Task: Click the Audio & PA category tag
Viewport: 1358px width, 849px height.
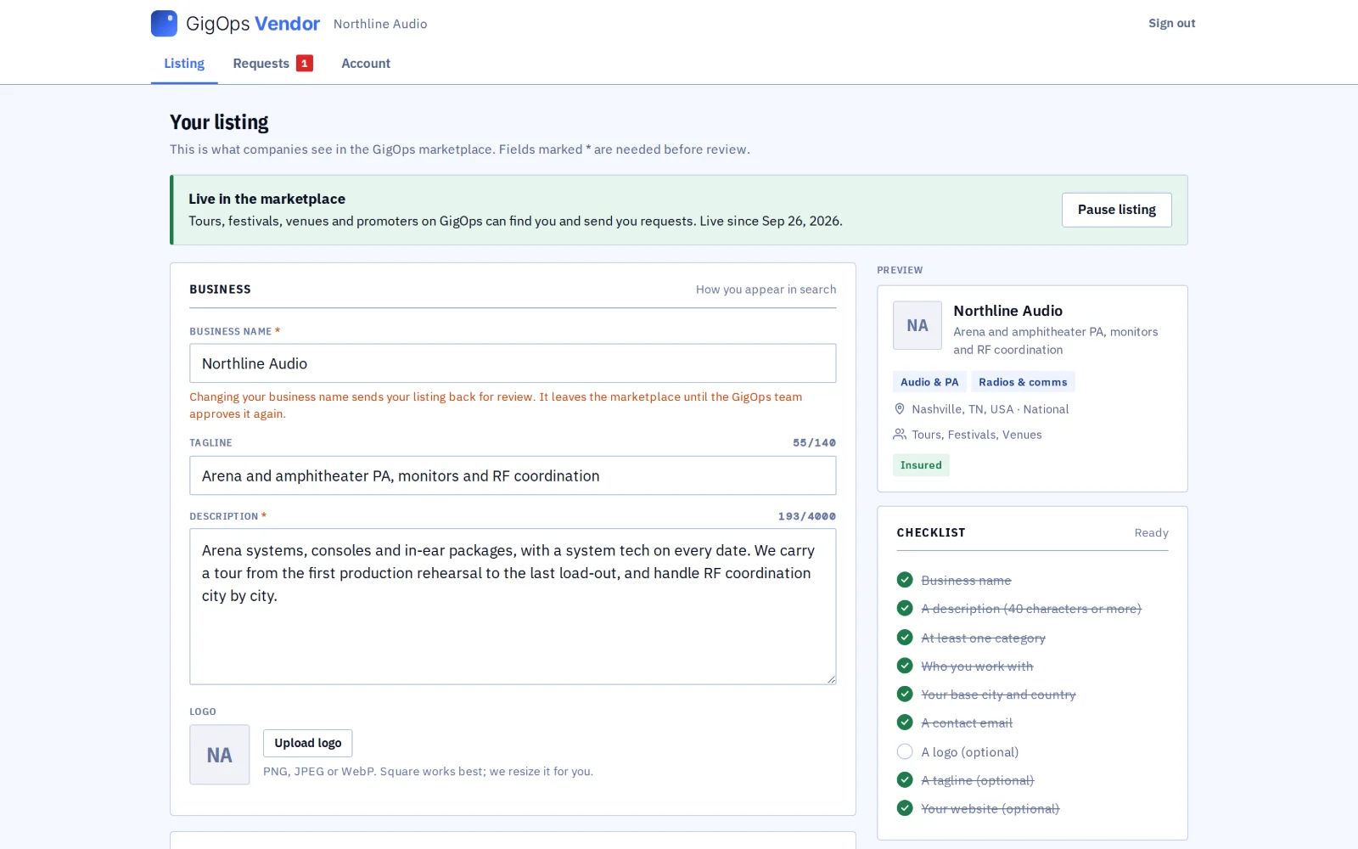Action: click(x=929, y=382)
